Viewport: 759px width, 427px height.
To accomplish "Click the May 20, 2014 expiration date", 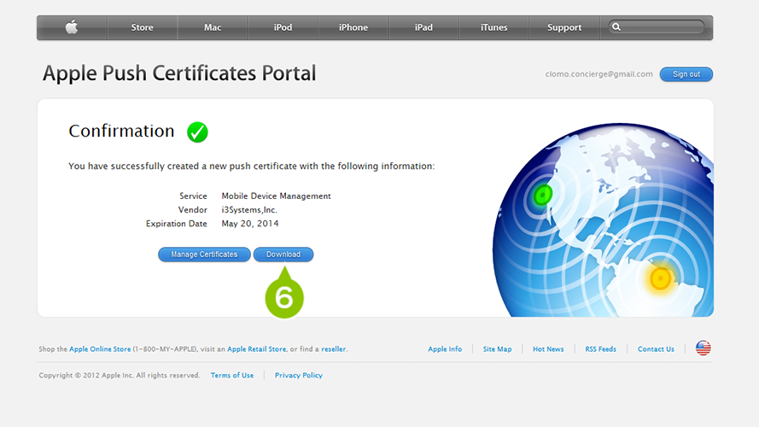I will tap(250, 224).
